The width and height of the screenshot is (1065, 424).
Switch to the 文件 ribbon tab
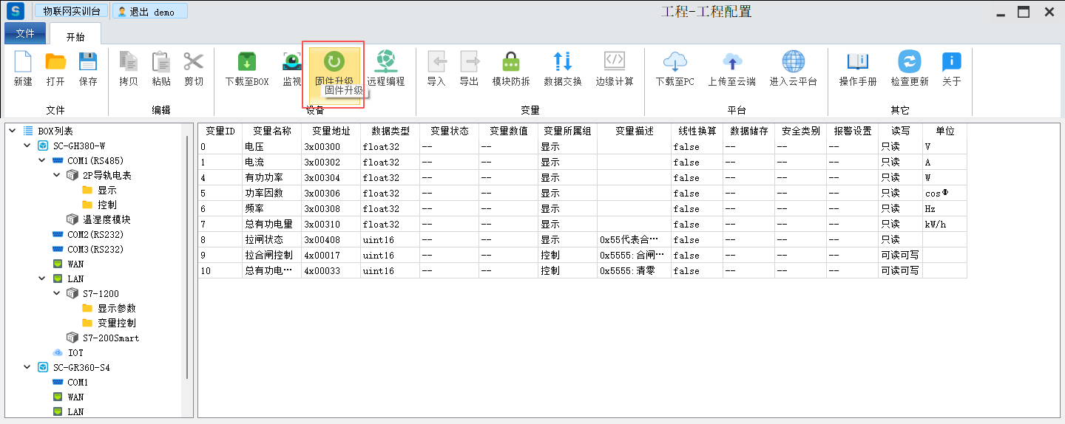(x=25, y=34)
